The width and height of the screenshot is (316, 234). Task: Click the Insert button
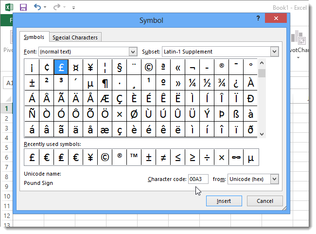pos(224,201)
